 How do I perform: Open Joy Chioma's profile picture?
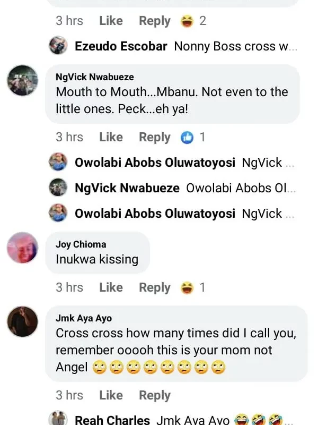click(22, 248)
